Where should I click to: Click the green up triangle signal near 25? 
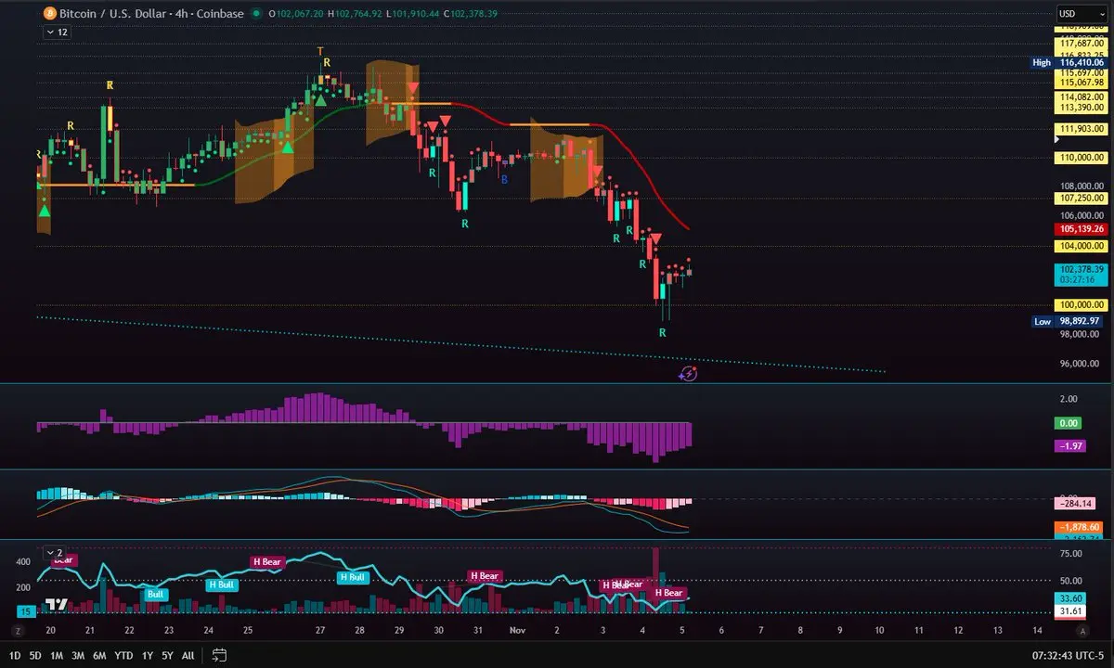coord(289,146)
